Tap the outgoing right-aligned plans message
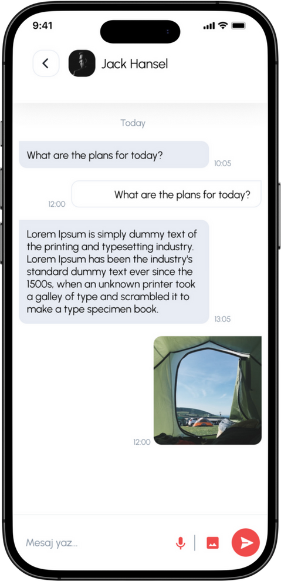 coord(166,194)
